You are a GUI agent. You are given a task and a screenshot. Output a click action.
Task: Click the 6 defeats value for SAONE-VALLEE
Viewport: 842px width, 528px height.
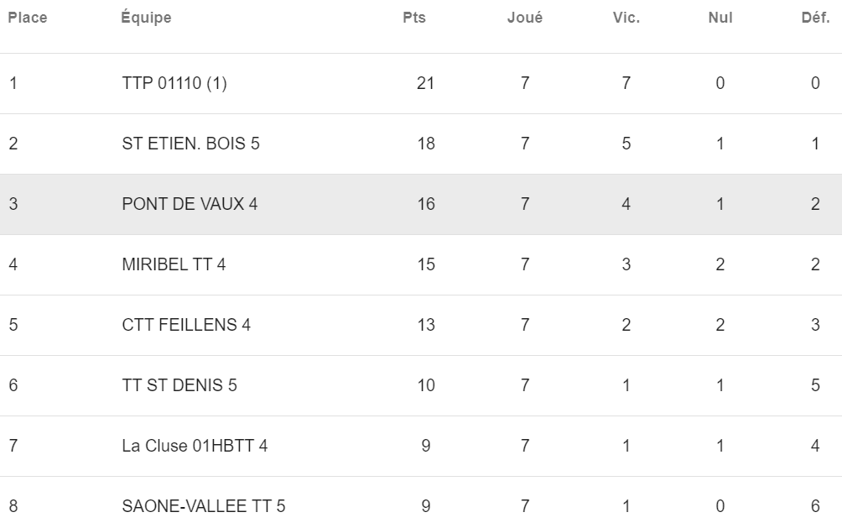815,506
